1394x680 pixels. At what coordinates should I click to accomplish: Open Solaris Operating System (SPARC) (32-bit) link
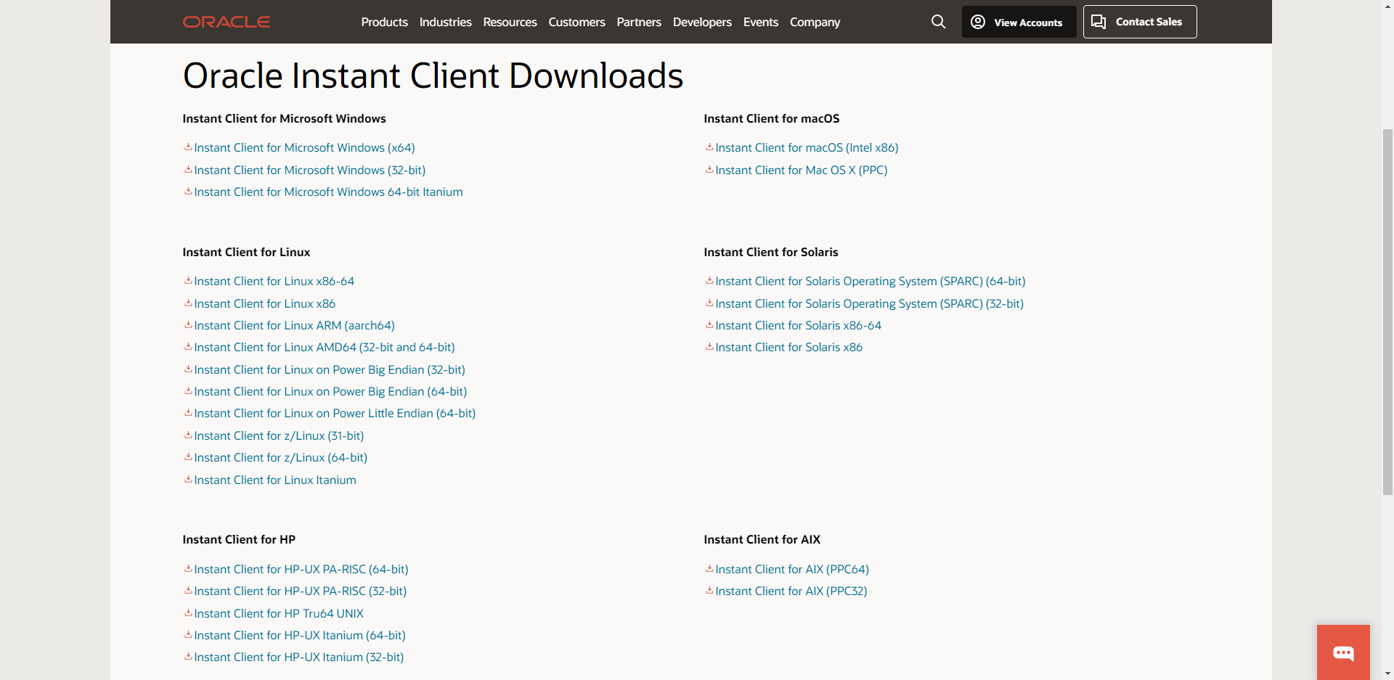[869, 303]
